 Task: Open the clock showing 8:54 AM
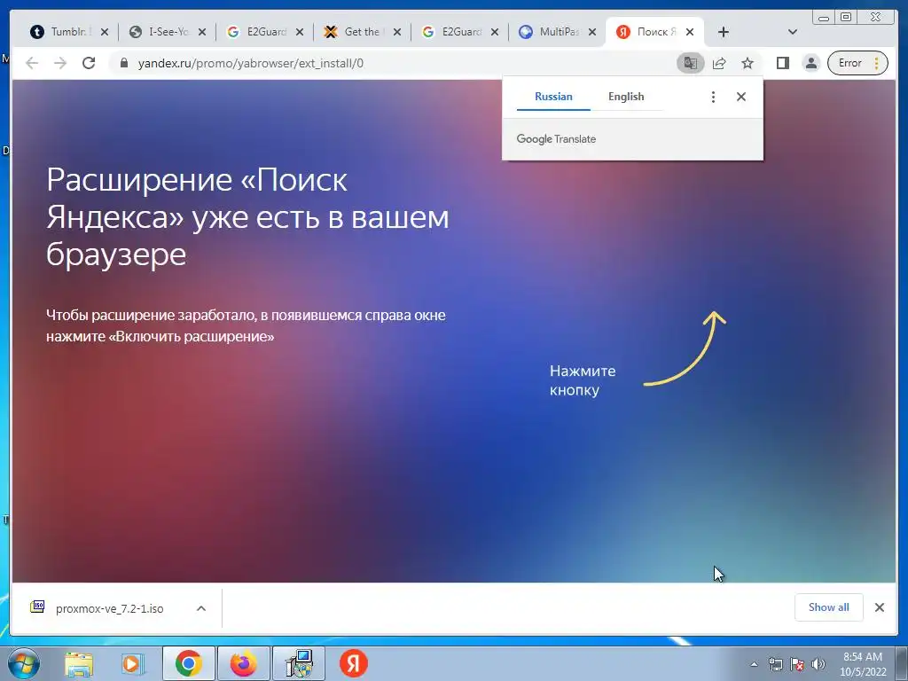pyautogui.click(x=863, y=664)
